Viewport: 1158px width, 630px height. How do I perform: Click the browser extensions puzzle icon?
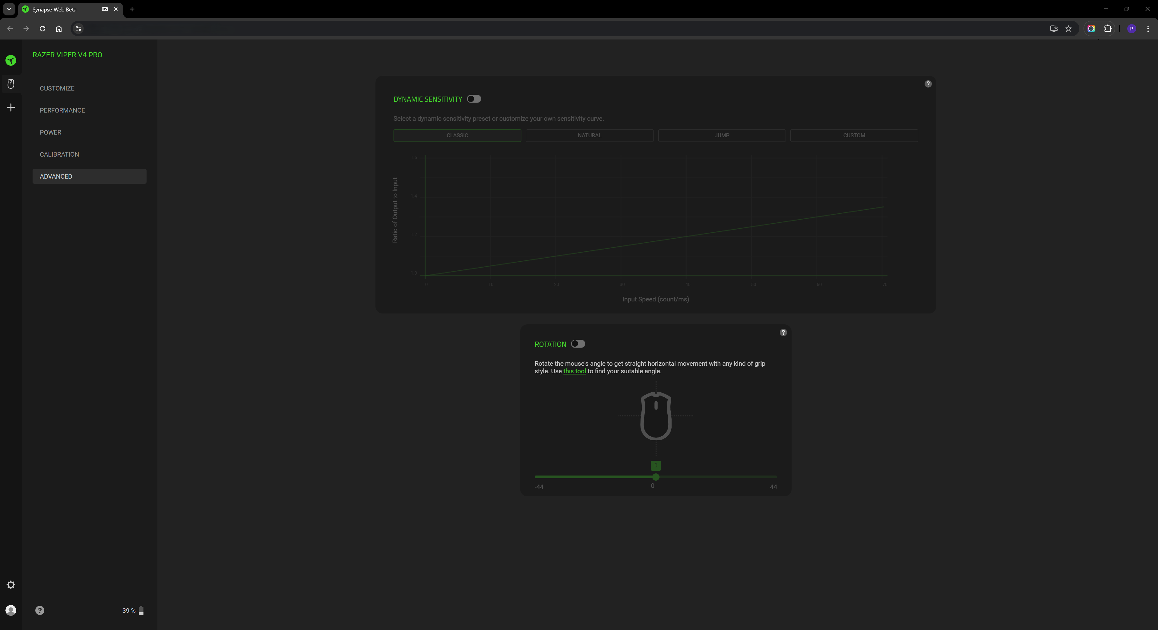[x=1108, y=29]
